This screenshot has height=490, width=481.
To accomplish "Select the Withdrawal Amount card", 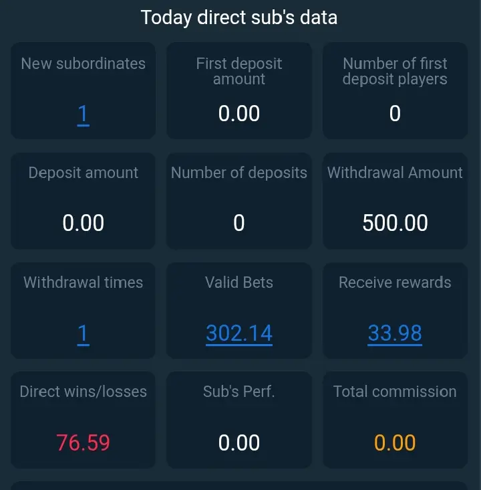I will click(395, 201).
